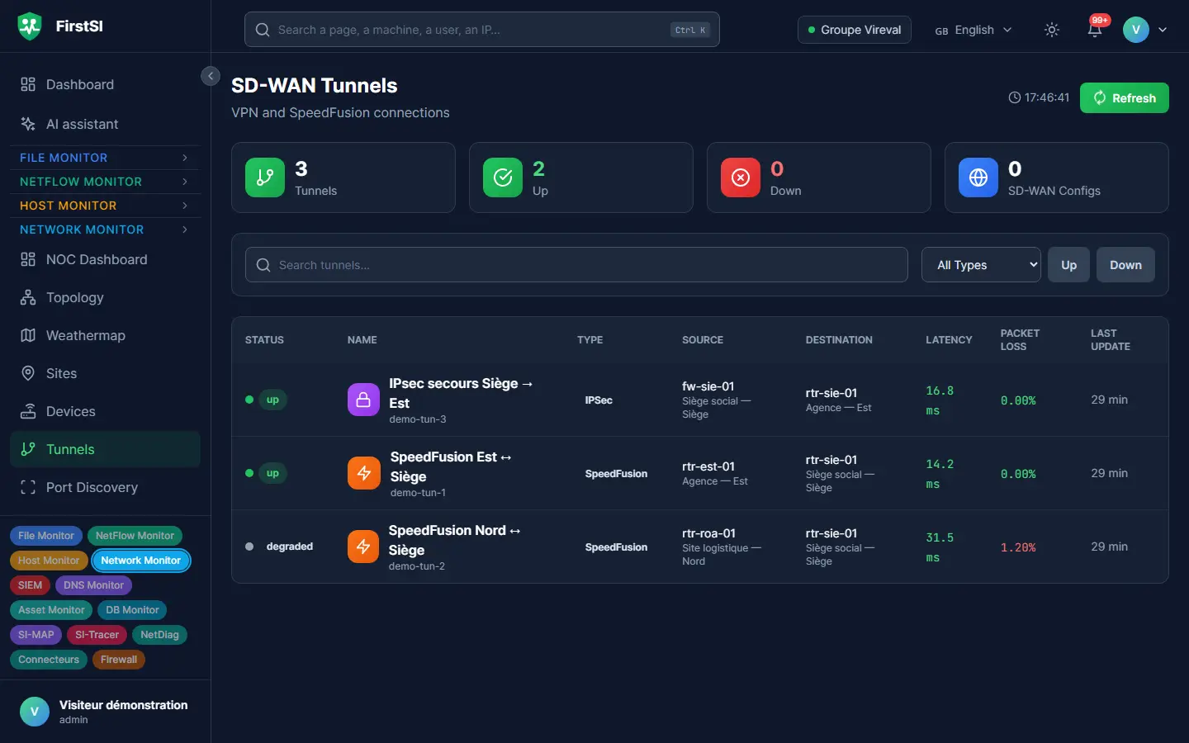The height and width of the screenshot is (743, 1189).
Task: Collapse the NETWORK MONITOR section
Action: pos(105,230)
